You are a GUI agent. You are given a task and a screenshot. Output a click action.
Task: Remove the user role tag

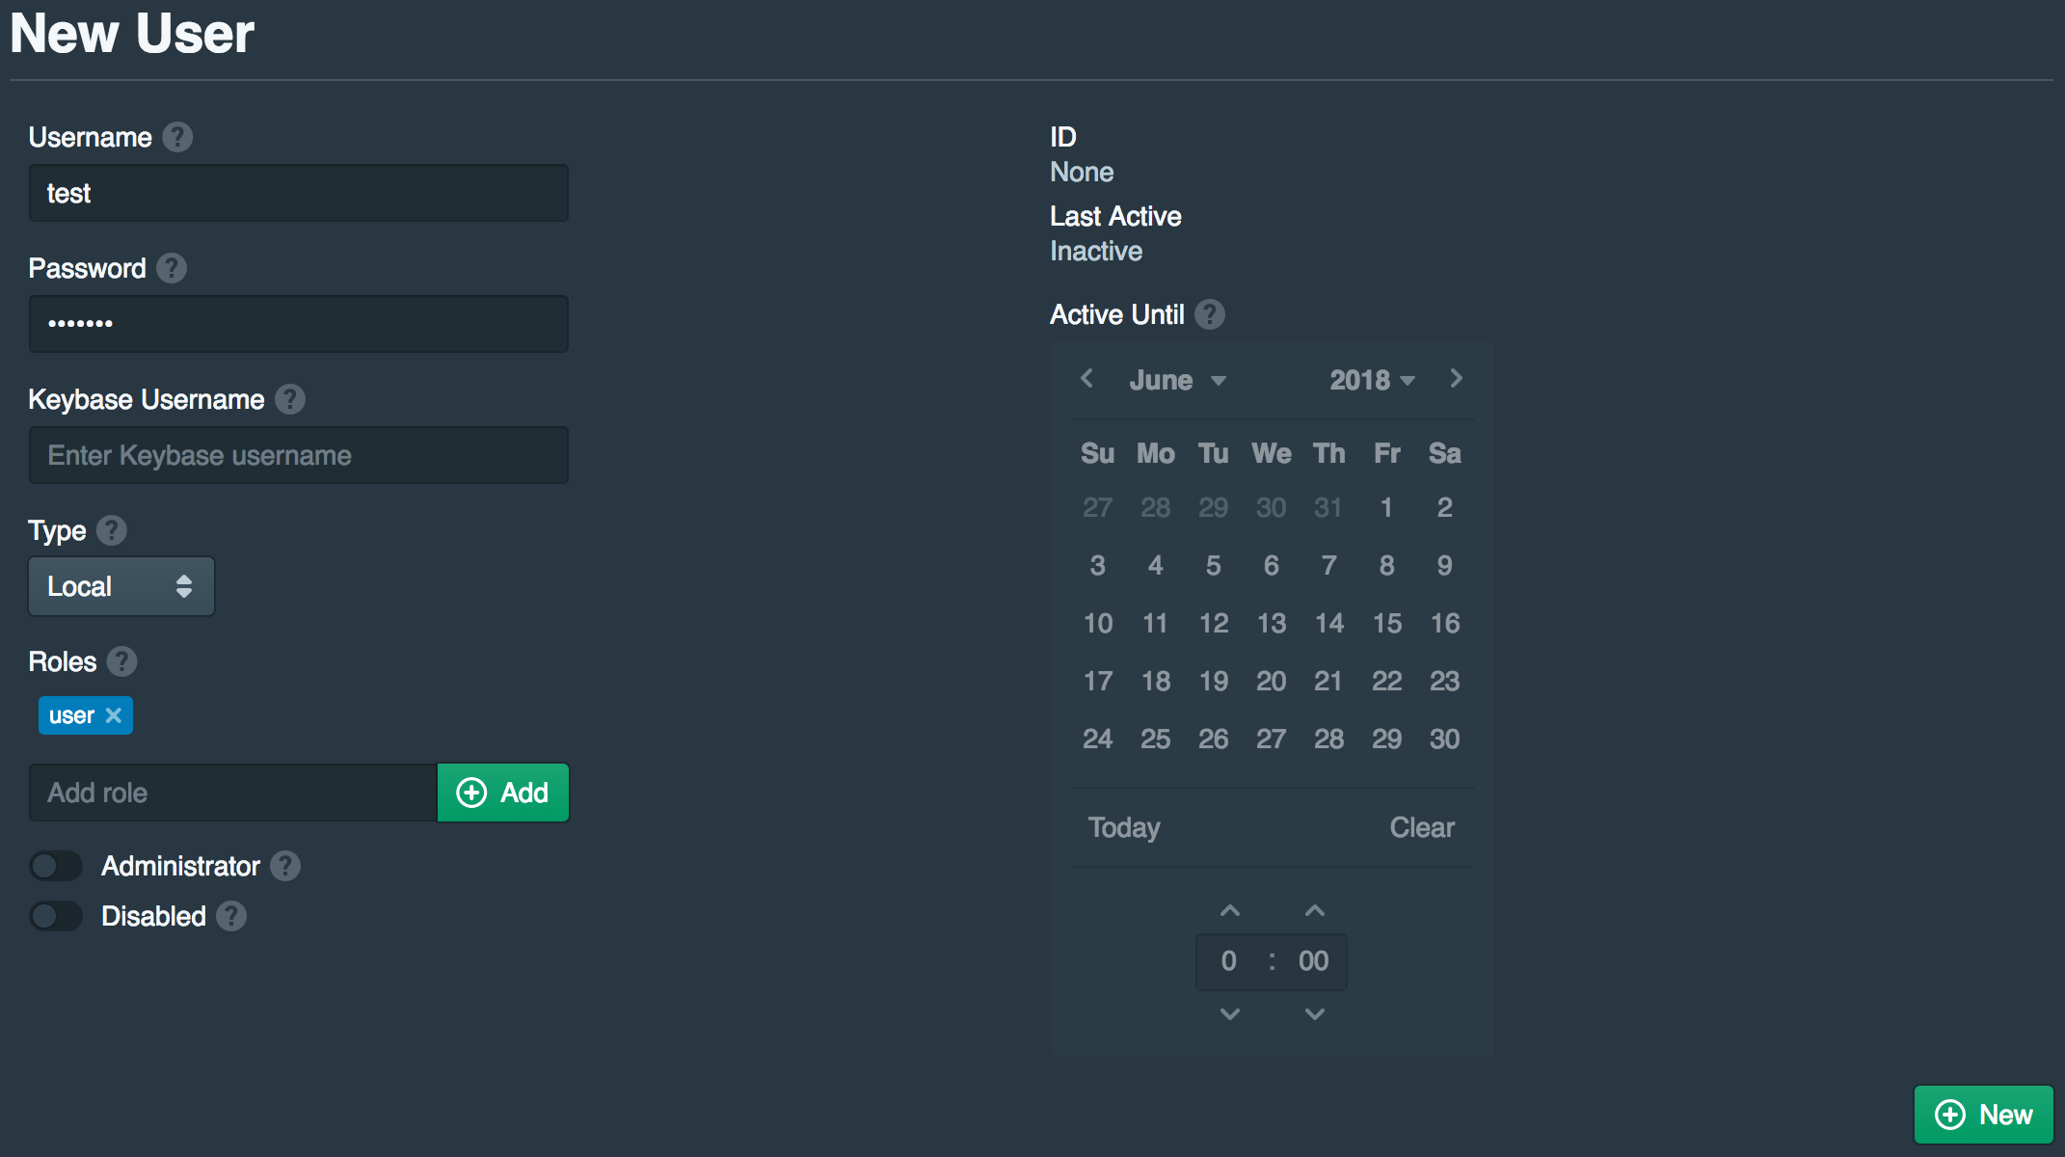coord(114,715)
